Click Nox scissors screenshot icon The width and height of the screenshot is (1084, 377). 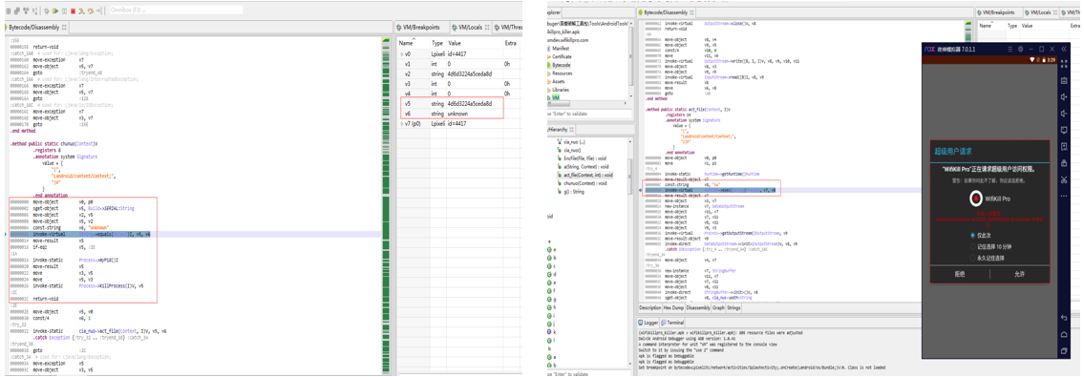(1064, 180)
